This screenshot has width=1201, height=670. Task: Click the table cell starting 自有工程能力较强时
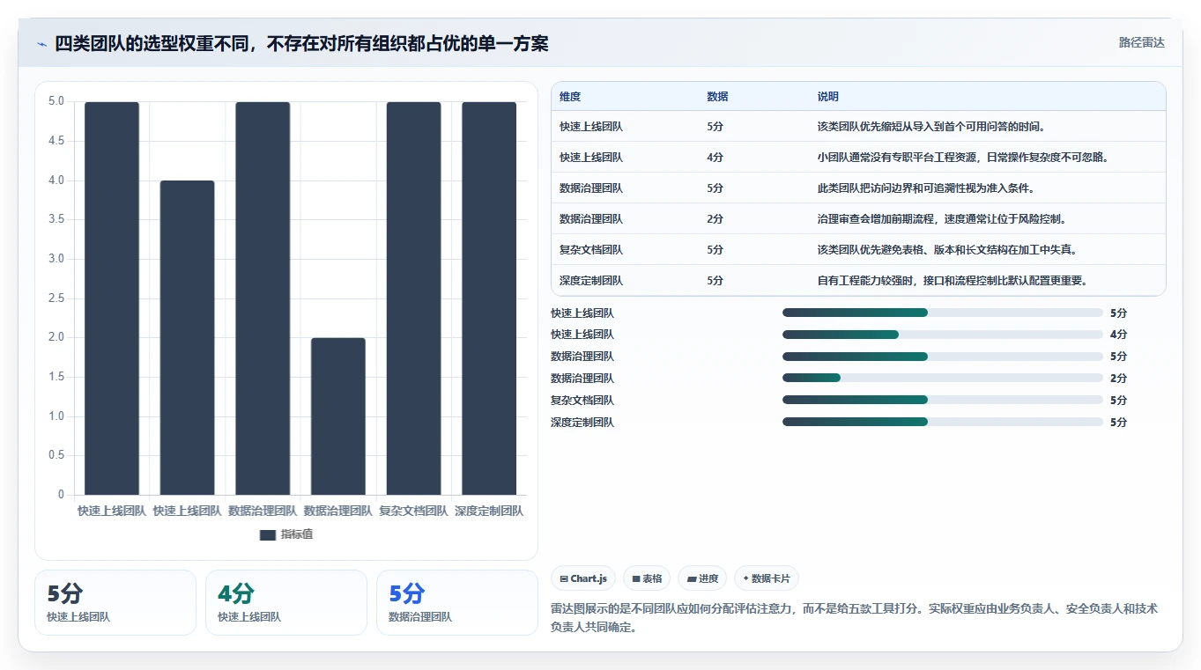pos(953,281)
